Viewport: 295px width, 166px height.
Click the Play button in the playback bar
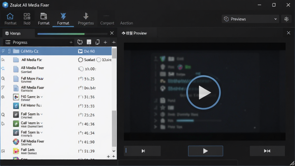click(x=205, y=151)
